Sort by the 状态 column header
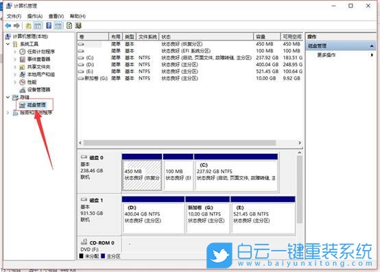Image resolution: width=380 pixels, height=272 pixels. tap(206, 36)
